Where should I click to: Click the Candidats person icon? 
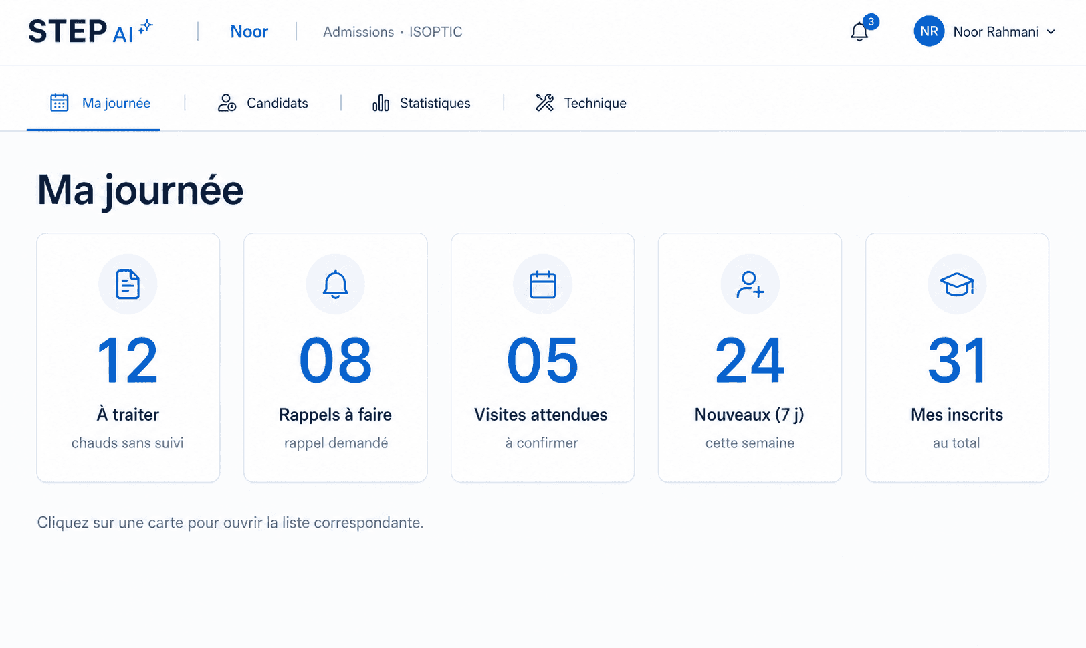(x=227, y=103)
